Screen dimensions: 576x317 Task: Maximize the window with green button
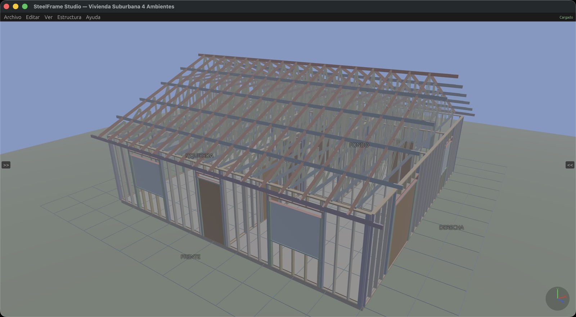(x=25, y=6)
